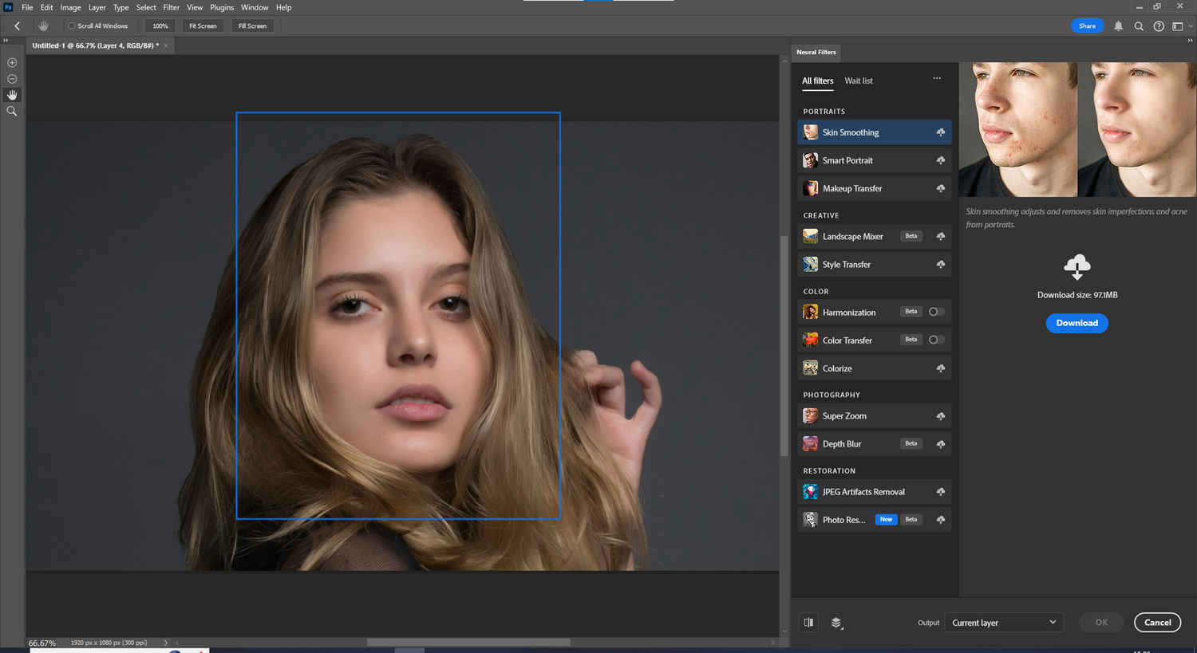Click the zoom-in (plus) tool icon
This screenshot has width=1197, height=653.
pyautogui.click(x=12, y=62)
